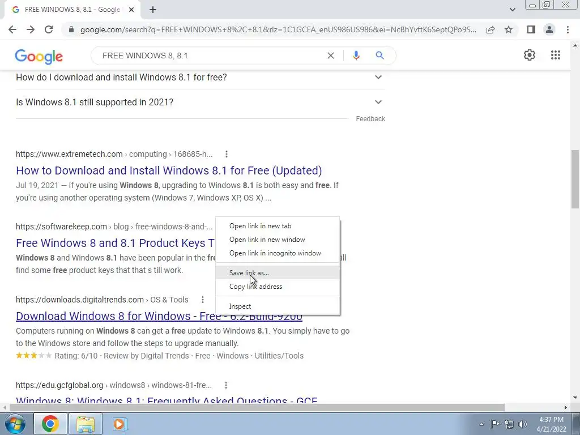
Task: Click 'https://edu.gcfglobal.org' breadcrumb text
Action: (x=59, y=385)
